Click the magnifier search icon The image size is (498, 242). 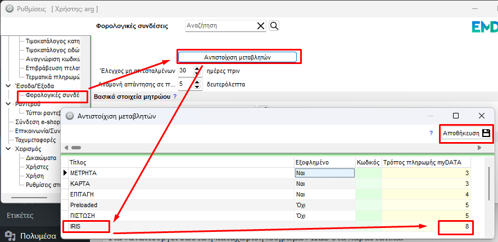click(x=274, y=26)
